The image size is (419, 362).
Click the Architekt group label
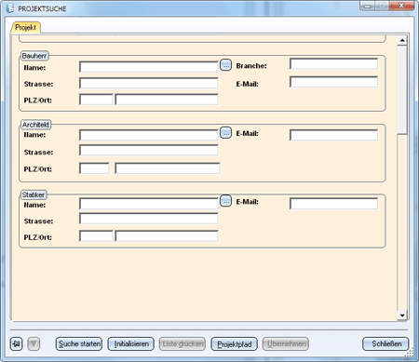tap(35, 125)
